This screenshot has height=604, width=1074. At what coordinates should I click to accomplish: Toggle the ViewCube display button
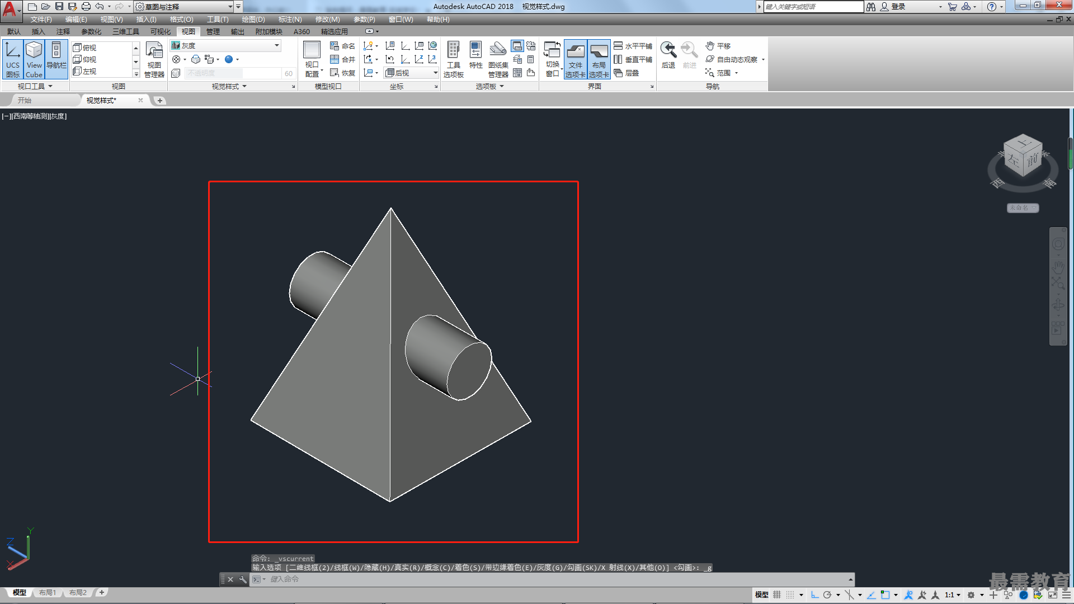(x=34, y=59)
